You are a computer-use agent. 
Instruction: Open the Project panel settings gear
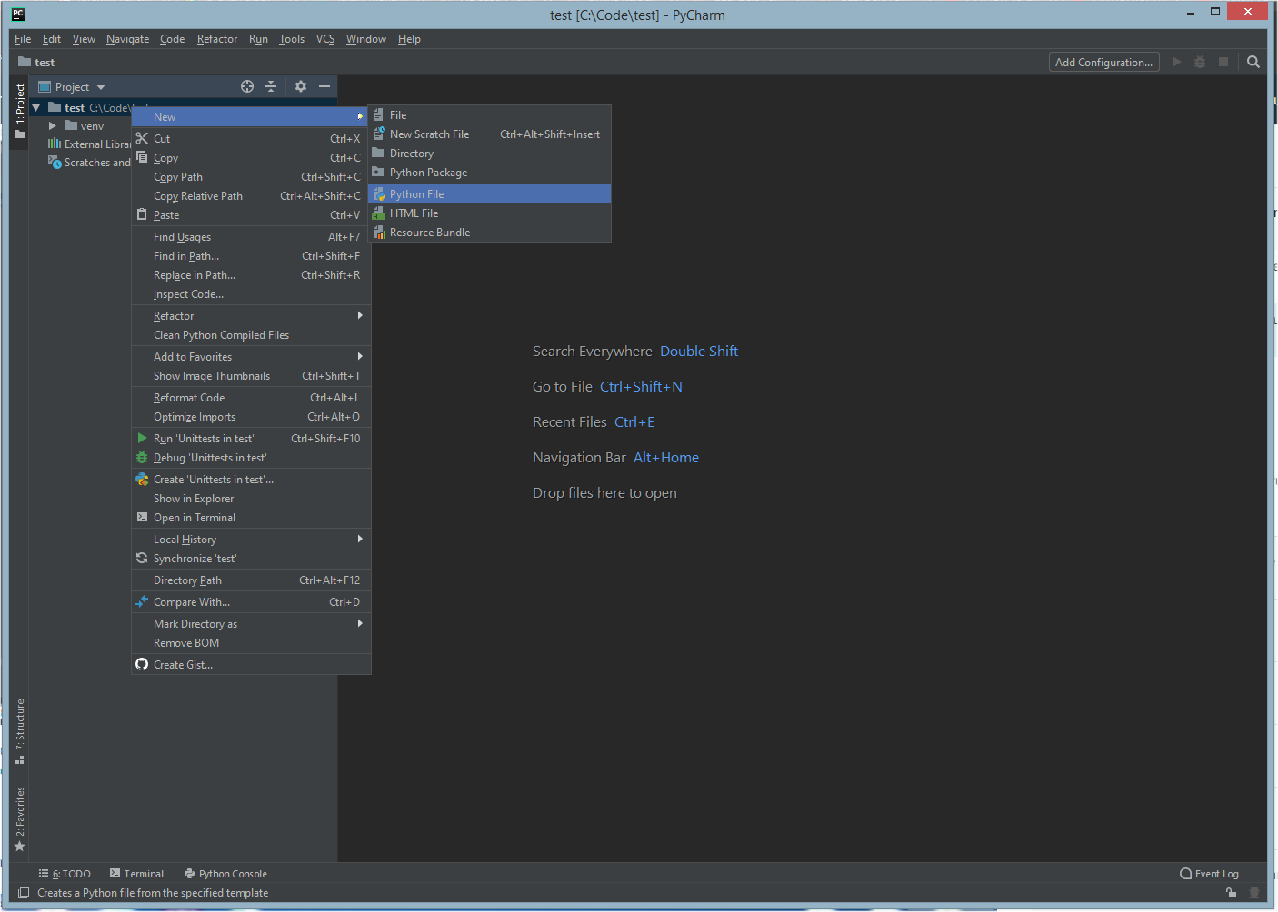(300, 86)
